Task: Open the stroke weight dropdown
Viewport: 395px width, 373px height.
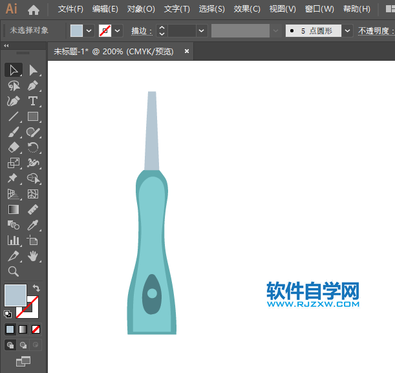Action: [202, 31]
